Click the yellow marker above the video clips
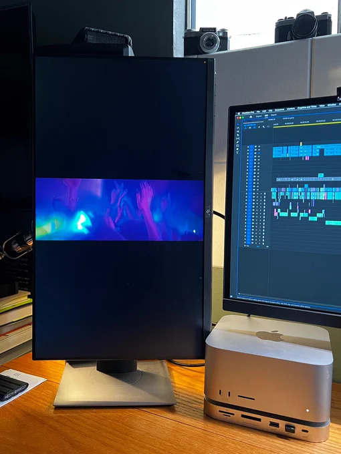Screen dimensions: 341x454 (301, 144)
